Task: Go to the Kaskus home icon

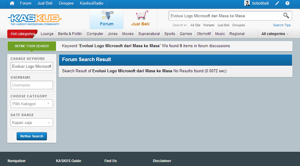Action: tap(12, 3)
